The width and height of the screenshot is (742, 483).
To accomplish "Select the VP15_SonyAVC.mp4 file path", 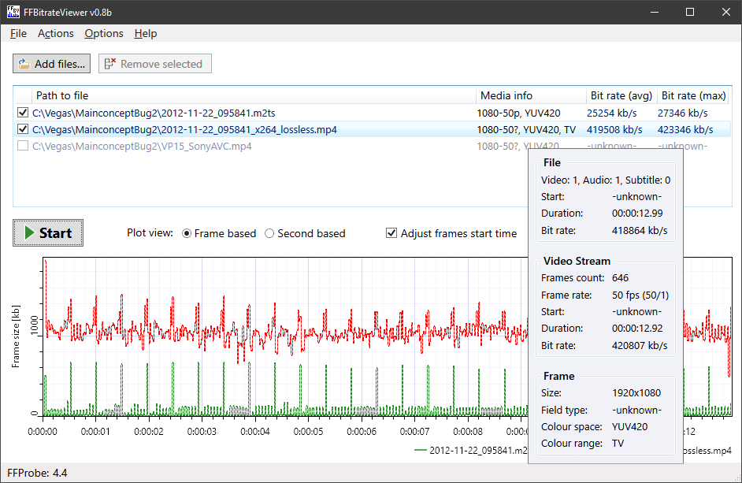I will (142, 147).
